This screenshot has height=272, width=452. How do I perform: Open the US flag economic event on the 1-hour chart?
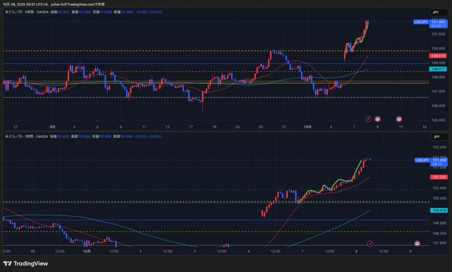(417, 243)
